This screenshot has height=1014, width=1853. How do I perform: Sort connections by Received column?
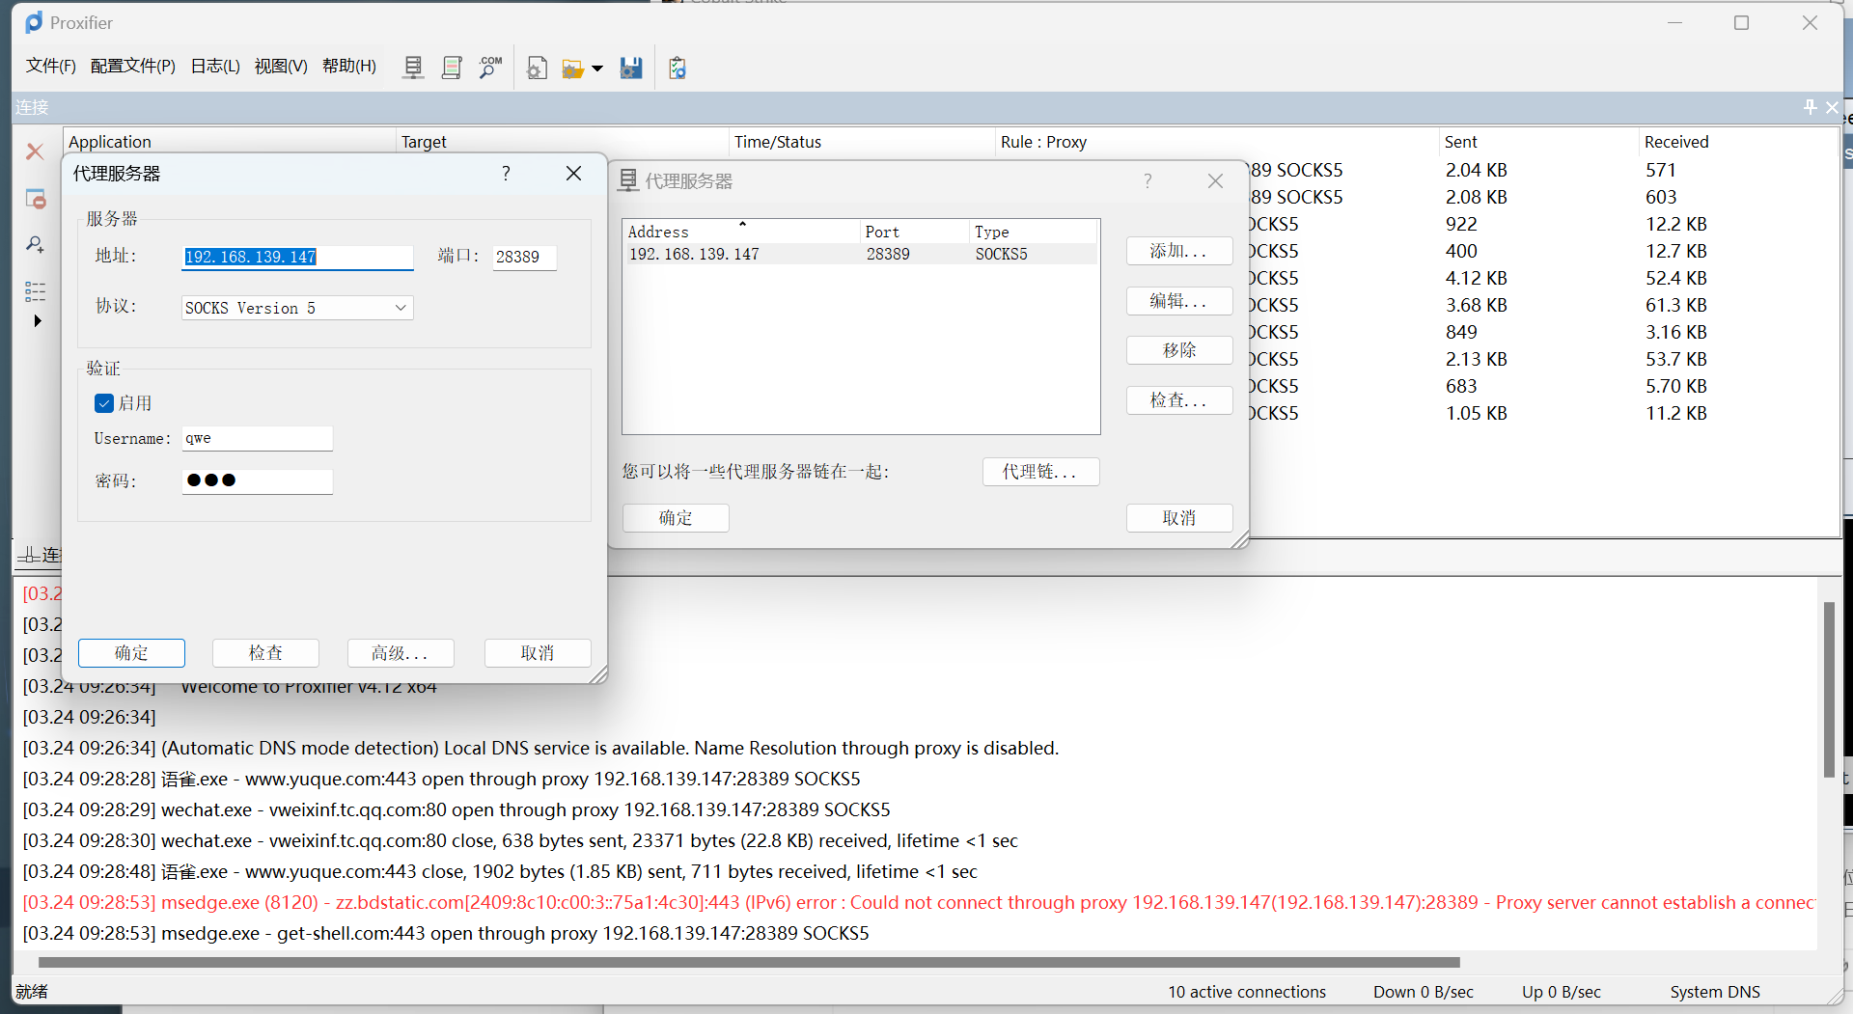click(x=1738, y=142)
